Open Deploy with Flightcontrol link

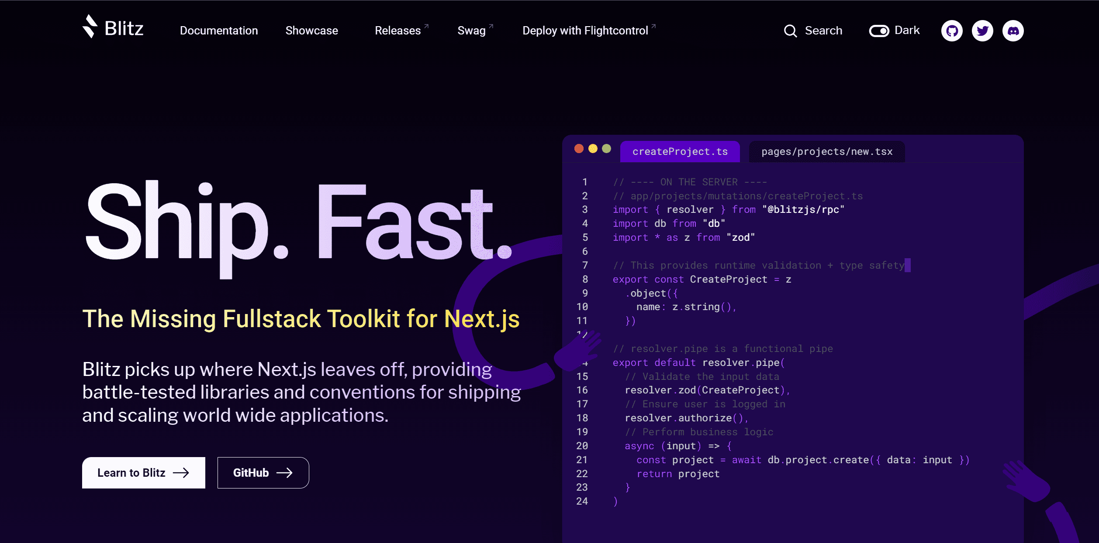(x=589, y=31)
